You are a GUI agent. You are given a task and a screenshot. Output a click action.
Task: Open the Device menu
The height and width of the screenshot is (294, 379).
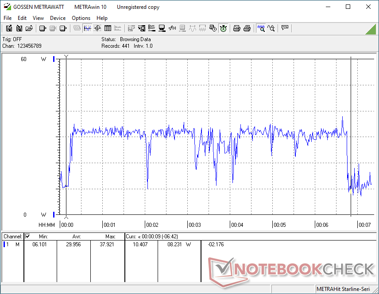pyautogui.click(x=58, y=18)
